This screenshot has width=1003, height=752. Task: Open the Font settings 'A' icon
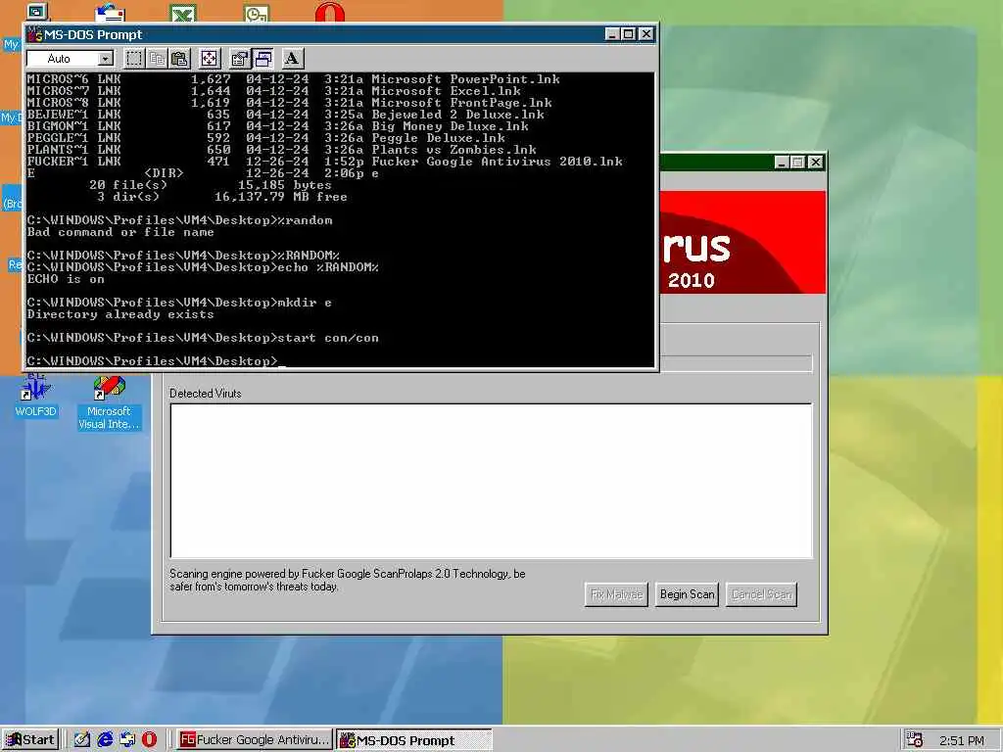point(292,59)
